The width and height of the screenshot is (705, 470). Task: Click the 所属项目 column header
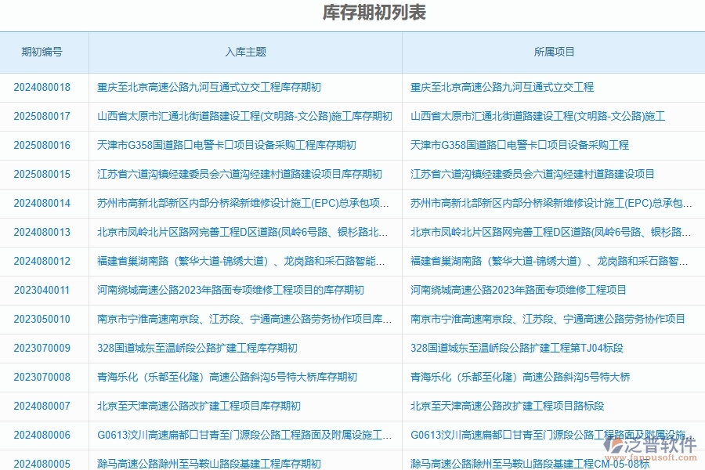pyautogui.click(x=553, y=52)
